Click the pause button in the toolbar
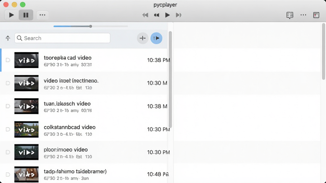 click(x=26, y=15)
